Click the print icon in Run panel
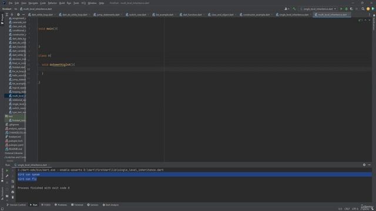376x211 pixels. [x=13, y=192]
